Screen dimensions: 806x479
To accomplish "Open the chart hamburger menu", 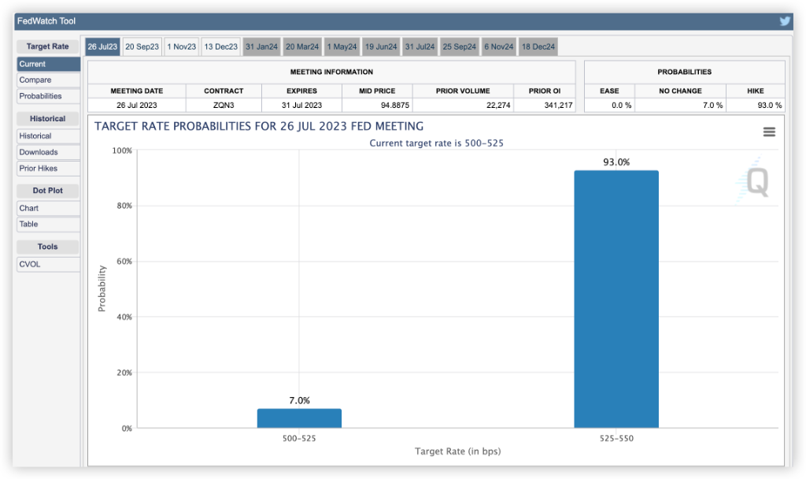I will pos(769,132).
